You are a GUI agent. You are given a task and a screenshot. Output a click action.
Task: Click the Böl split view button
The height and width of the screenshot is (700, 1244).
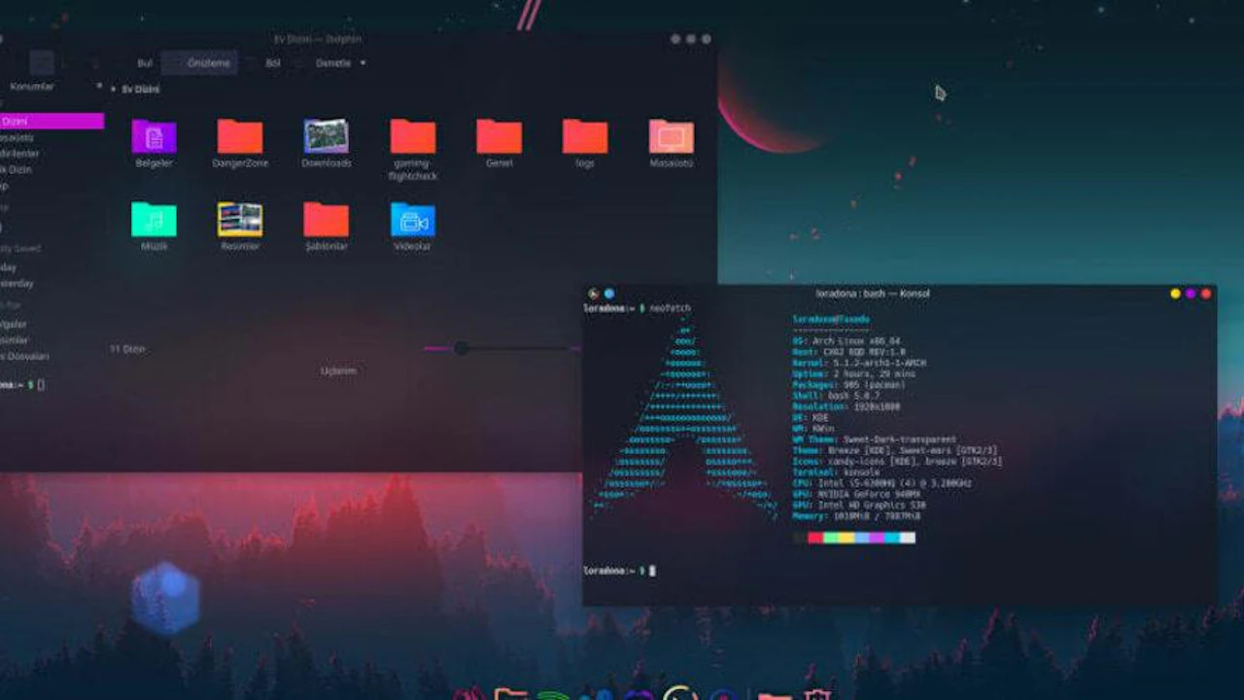(x=273, y=63)
